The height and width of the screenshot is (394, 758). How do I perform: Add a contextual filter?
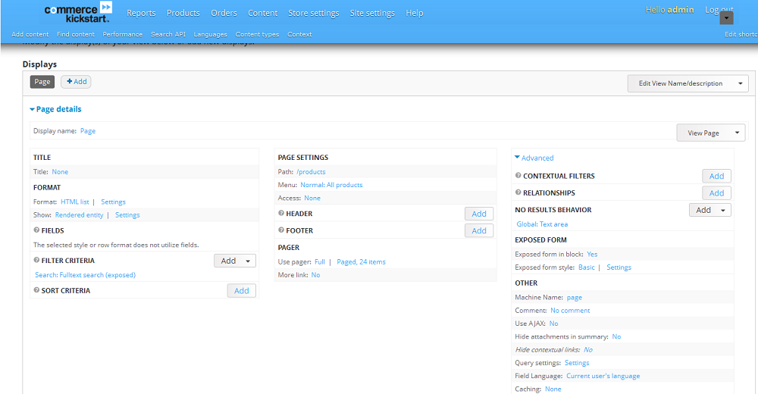click(716, 176)
